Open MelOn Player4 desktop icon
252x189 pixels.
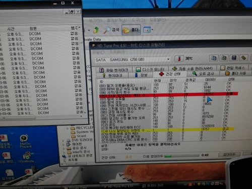point(25,141)
